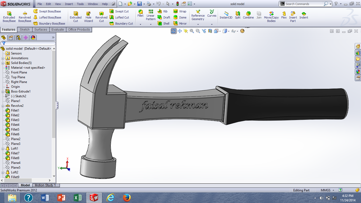Click the Insert Part tool

293,16
